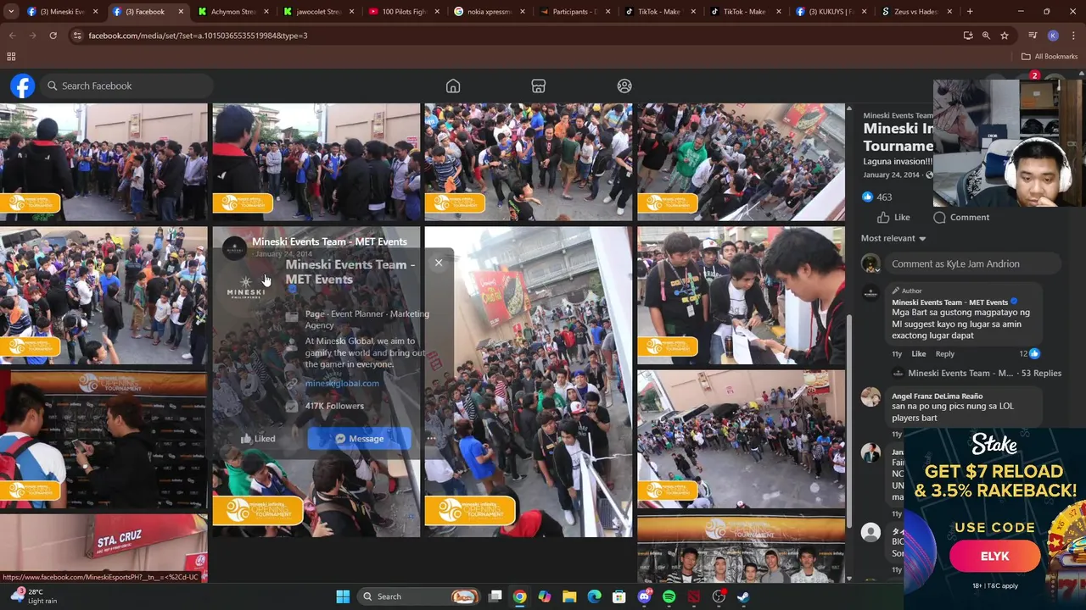Like the Mineski Events Team author comment
The height and width of the screenshot is (610, 1086).
pyautogui.click(x=919, y=354)
